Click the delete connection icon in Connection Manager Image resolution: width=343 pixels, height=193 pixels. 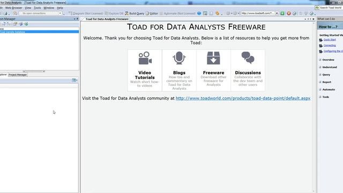tap(9, 24)
